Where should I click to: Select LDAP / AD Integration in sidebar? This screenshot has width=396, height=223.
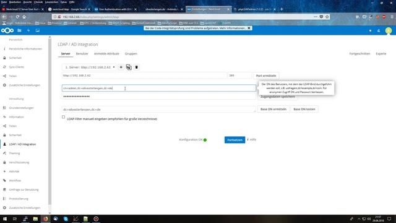[x=22, y=144]
